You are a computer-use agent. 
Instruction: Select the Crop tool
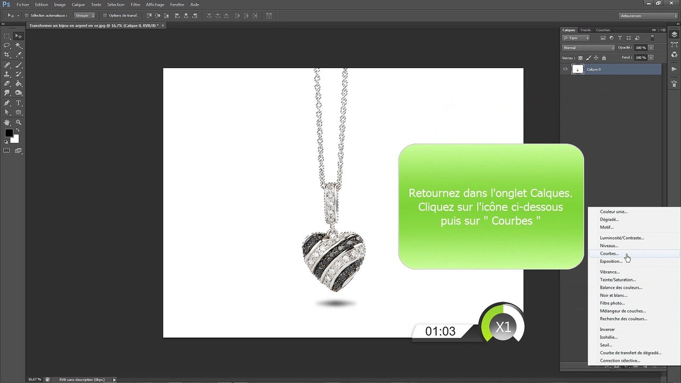[7, 55]
